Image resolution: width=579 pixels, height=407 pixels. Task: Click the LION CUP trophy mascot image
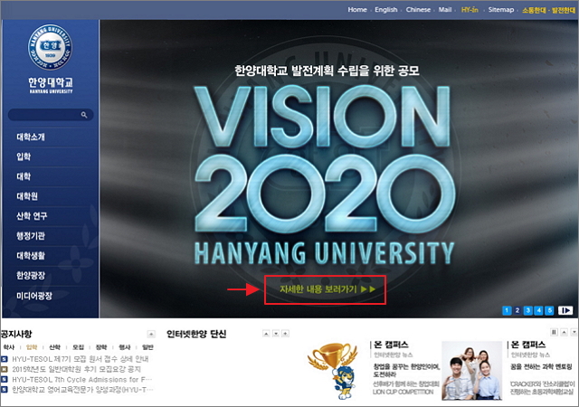coord(337,369)
